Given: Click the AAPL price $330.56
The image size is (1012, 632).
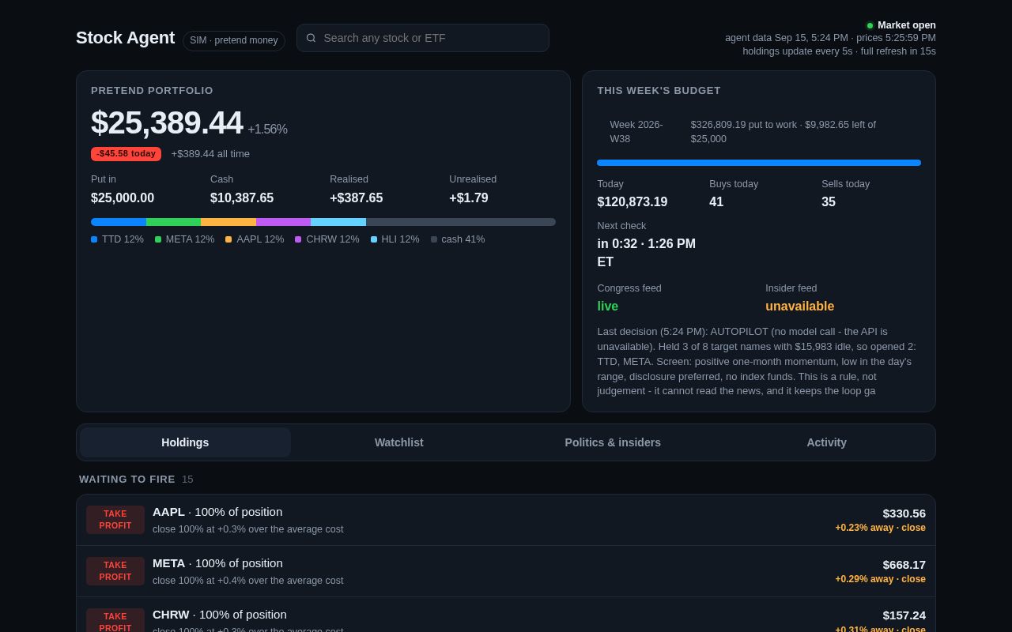Looking at the screenshot, I should pyautogui.click(x=904, y=513).
